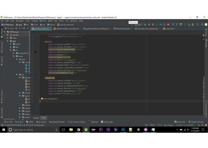Open the Android Profiler gauge icon in toolbar
The height and width of the screenshot is (148, 208).
tap(160, 25)
